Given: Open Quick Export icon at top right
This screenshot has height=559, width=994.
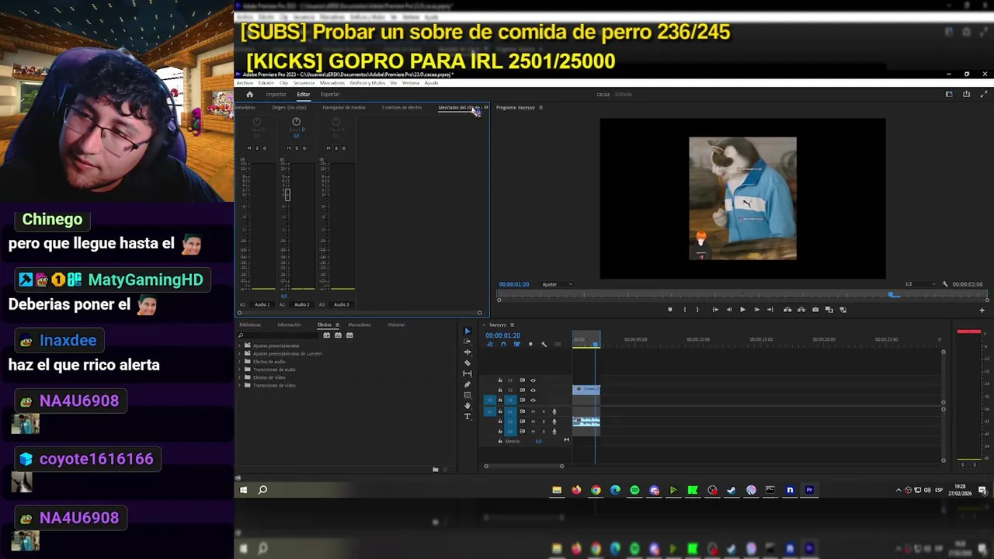Looking at the screenshot, I should (966, 94).
